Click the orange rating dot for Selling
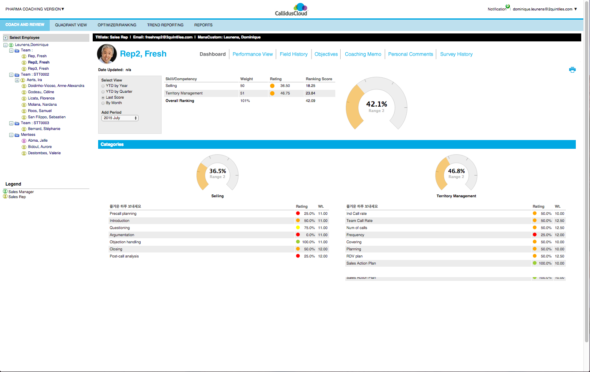590x372 pixels. [x=272, y=86]
